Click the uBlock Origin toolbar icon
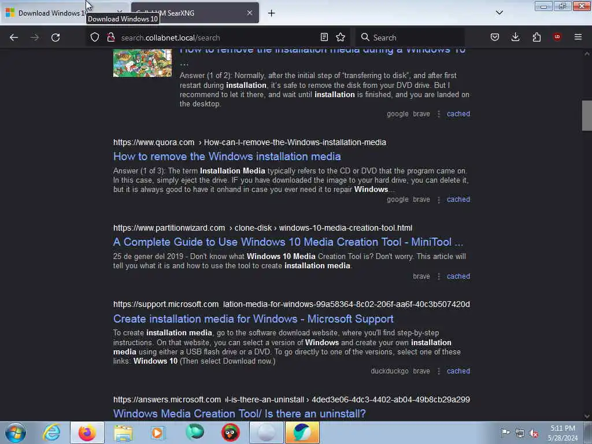The height and width of the screenshot is (444, 592). point(557,36)
